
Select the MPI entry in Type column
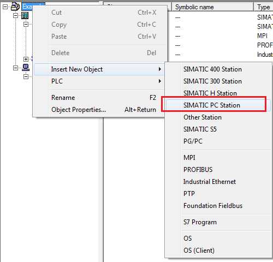(x=262, y=36)
